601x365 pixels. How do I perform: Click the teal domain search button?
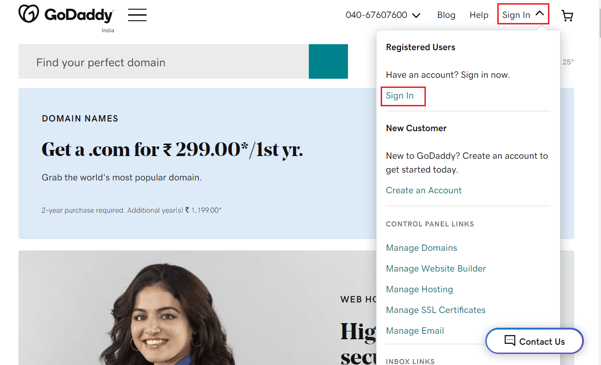(328, 61)
